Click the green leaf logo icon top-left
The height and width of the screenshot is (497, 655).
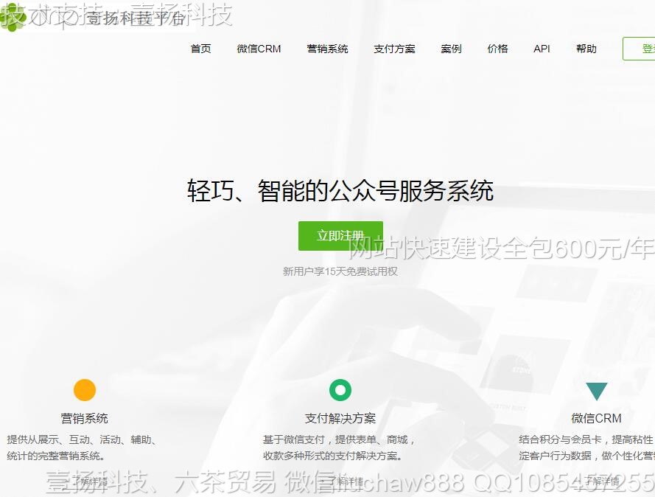coord(12,16)
